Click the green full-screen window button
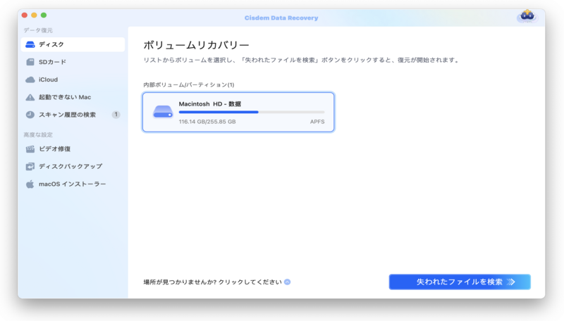 [x=44, y=15]
